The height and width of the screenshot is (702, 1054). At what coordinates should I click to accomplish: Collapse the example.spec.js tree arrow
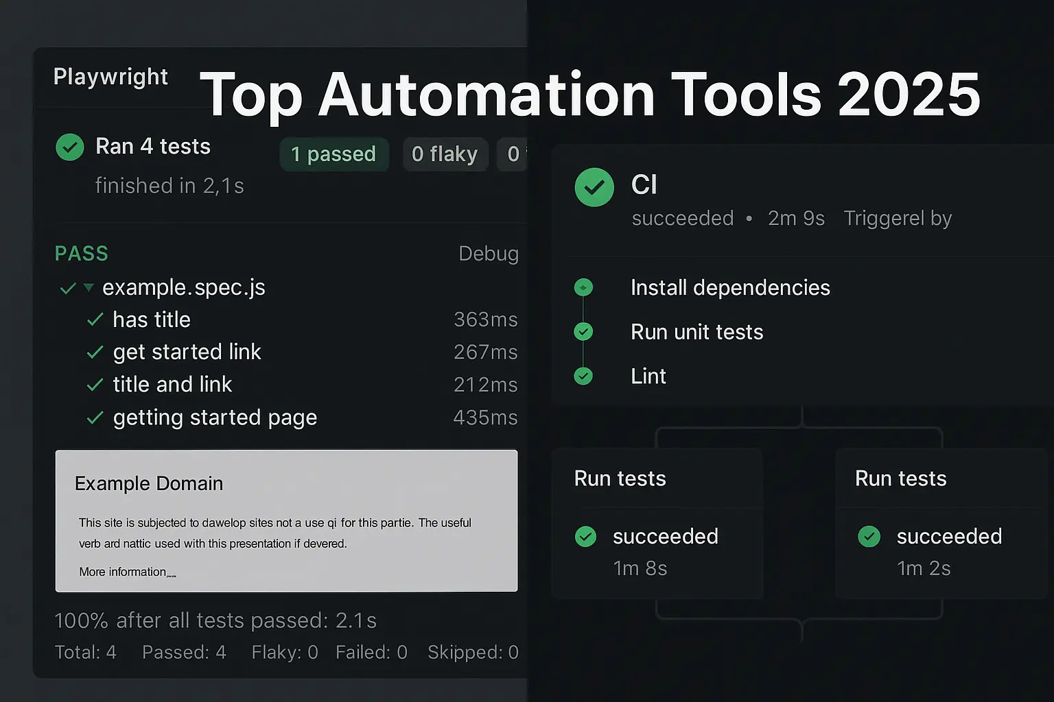click(x=89, y=288)
